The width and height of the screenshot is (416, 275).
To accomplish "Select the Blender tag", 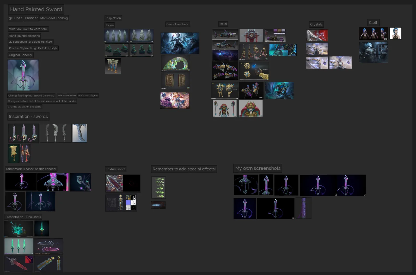I will click(x=31, y=18).
